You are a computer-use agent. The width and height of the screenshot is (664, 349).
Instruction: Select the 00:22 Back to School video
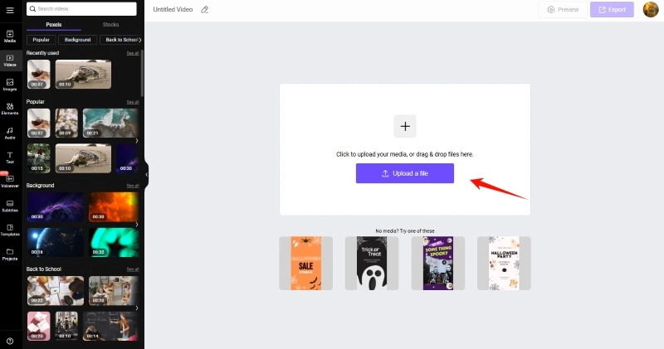[56, 291]
